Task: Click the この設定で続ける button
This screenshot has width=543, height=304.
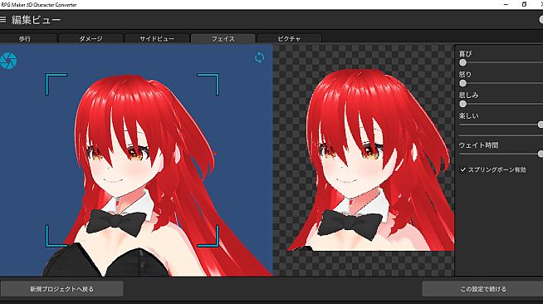Action: click(x=482, y=288)
